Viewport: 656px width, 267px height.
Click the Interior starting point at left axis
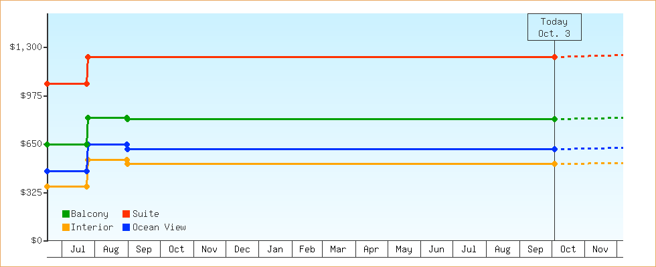pyautogui.click(x=47, y=186)
